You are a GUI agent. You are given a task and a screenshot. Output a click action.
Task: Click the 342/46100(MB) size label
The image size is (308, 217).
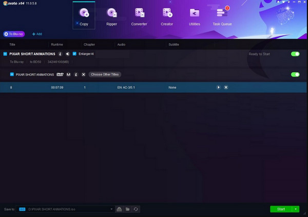[x=58, y=62]
